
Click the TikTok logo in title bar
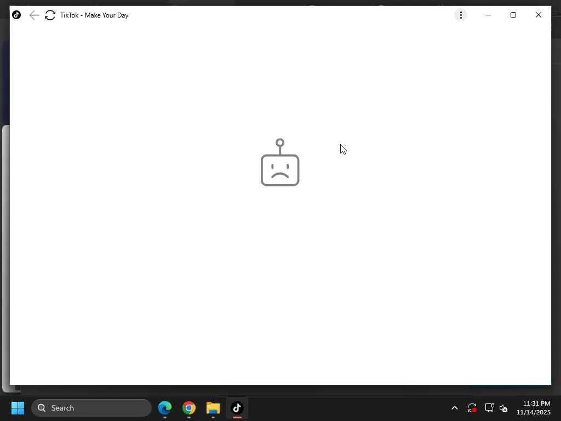[x=16, y=15]
